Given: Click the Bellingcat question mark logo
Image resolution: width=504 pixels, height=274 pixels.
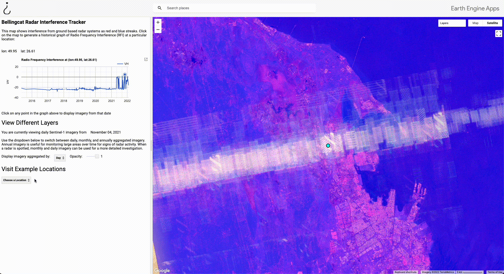Looking at the screenshot, I should coord(7,8).
